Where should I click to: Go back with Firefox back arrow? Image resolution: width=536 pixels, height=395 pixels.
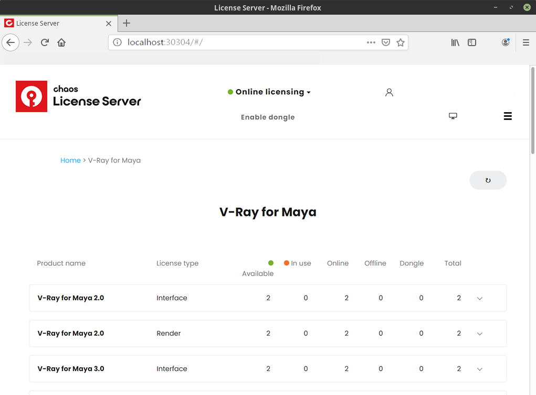[10, 42]
